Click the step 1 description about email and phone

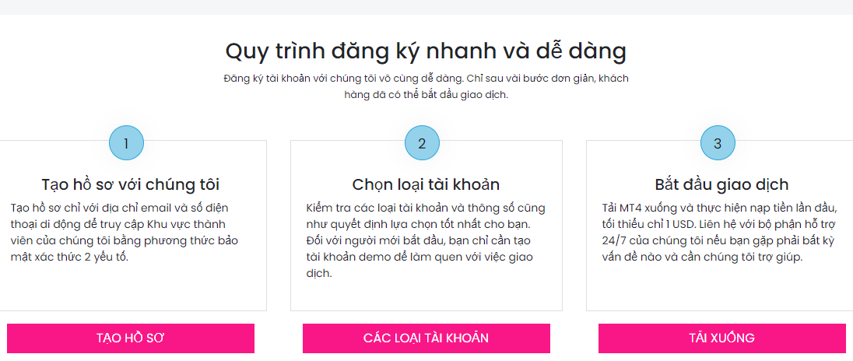pos(125,233)
